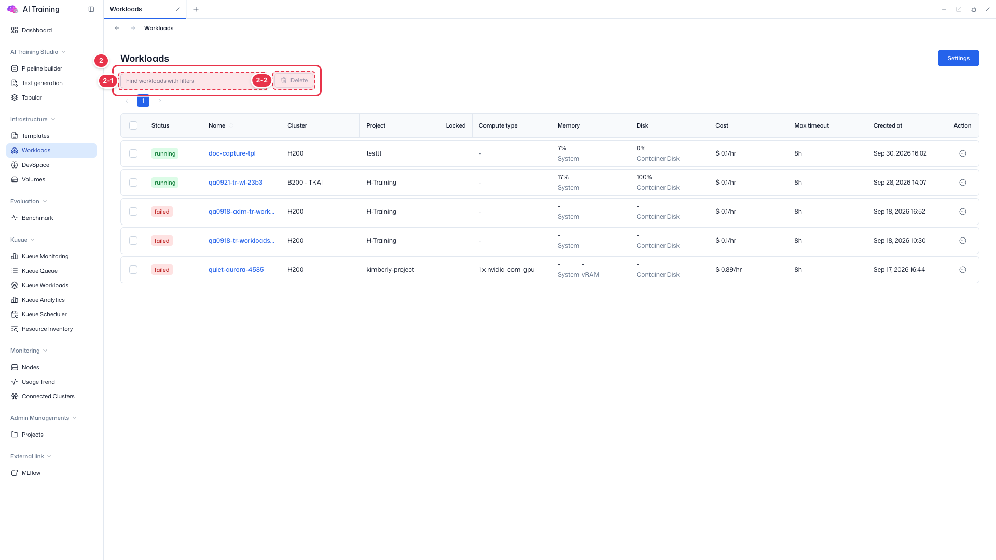This screenshot has width=996, height=560.
Task: Check the qa0921-tr-wl-23b3 row checkbox
Action: pos(133,183)
